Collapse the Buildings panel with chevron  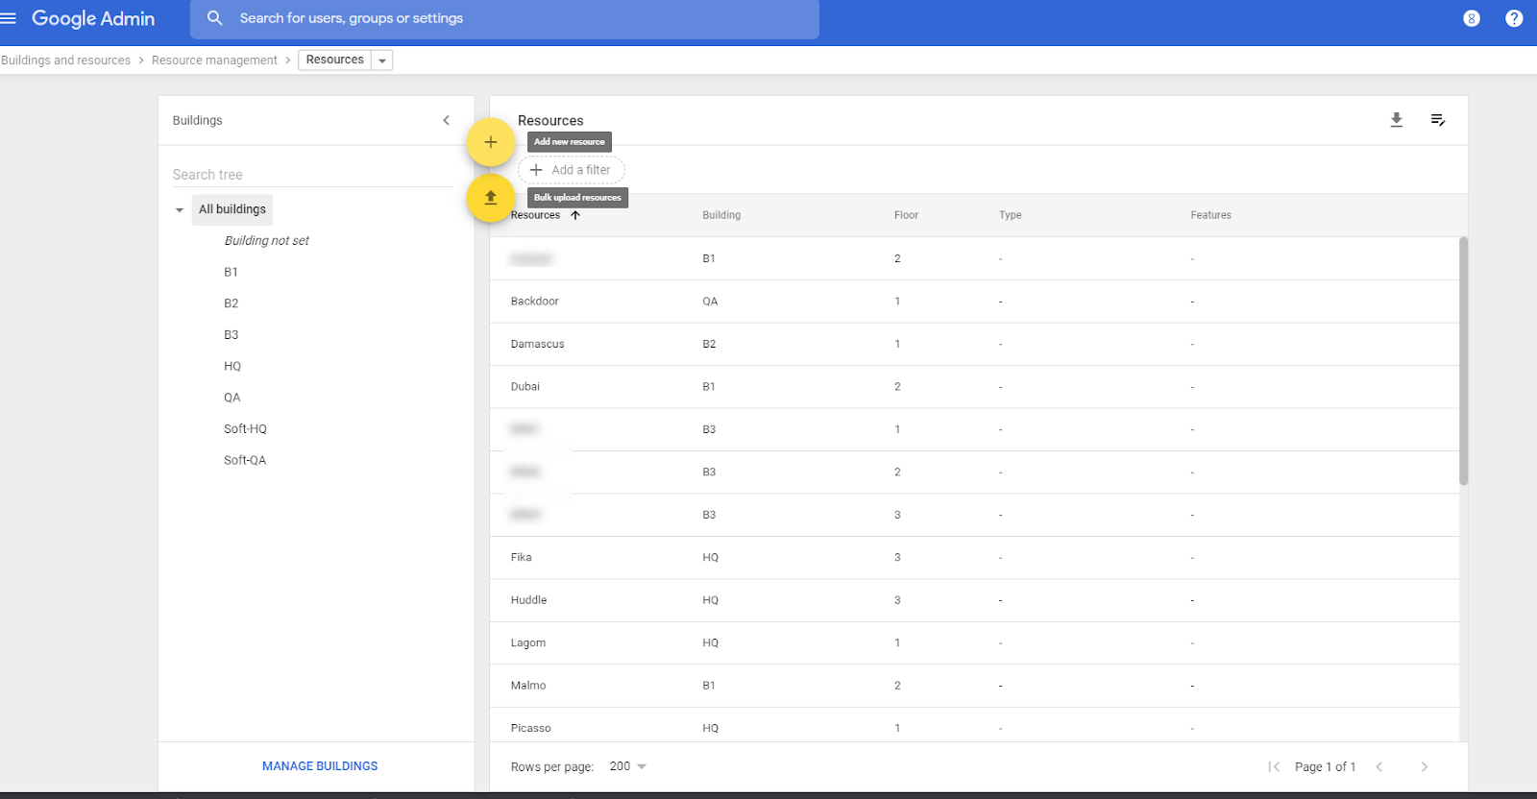tap(446, 120)
